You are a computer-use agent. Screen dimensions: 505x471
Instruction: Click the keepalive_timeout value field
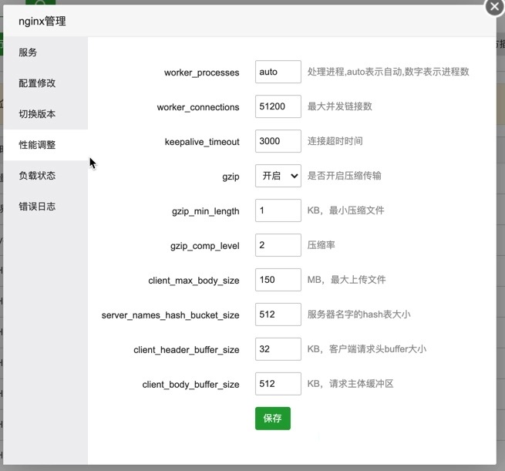(278, 141)
